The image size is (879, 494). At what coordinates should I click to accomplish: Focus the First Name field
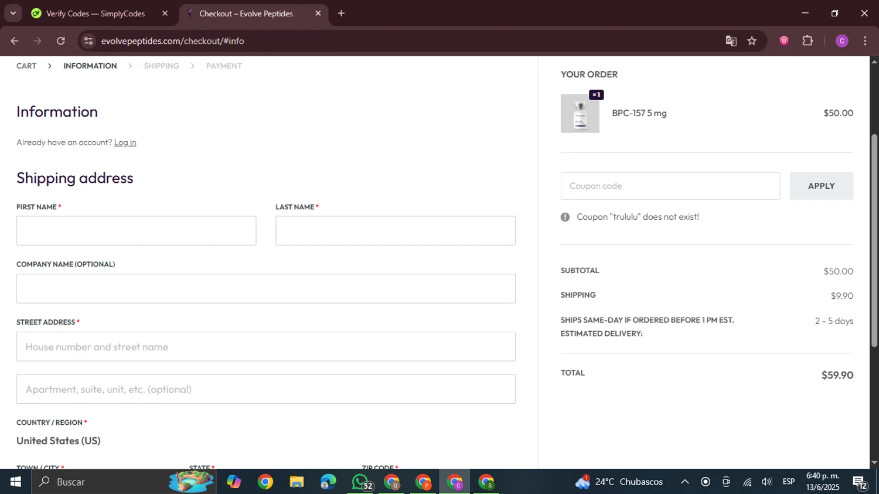[x=136, y=230]
